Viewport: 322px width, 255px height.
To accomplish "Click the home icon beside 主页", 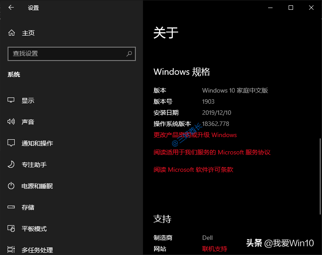I will pyautogui.click(x=12, y=33).
